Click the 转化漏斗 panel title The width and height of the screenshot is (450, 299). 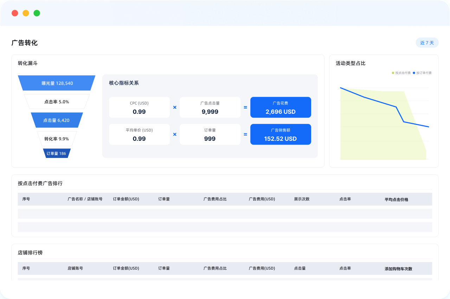(x=28, y=64)
